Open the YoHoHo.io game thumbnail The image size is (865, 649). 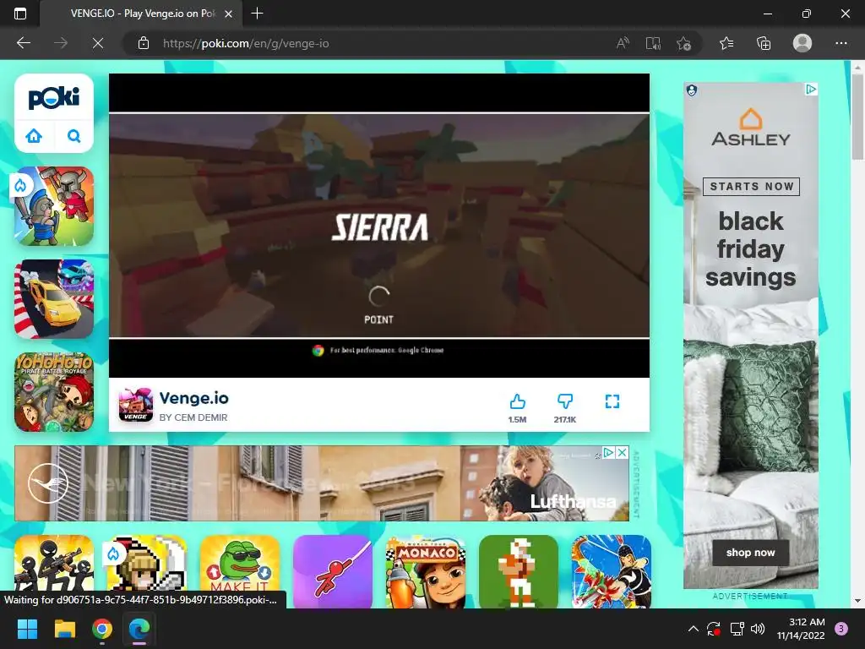tap(54, 392)
